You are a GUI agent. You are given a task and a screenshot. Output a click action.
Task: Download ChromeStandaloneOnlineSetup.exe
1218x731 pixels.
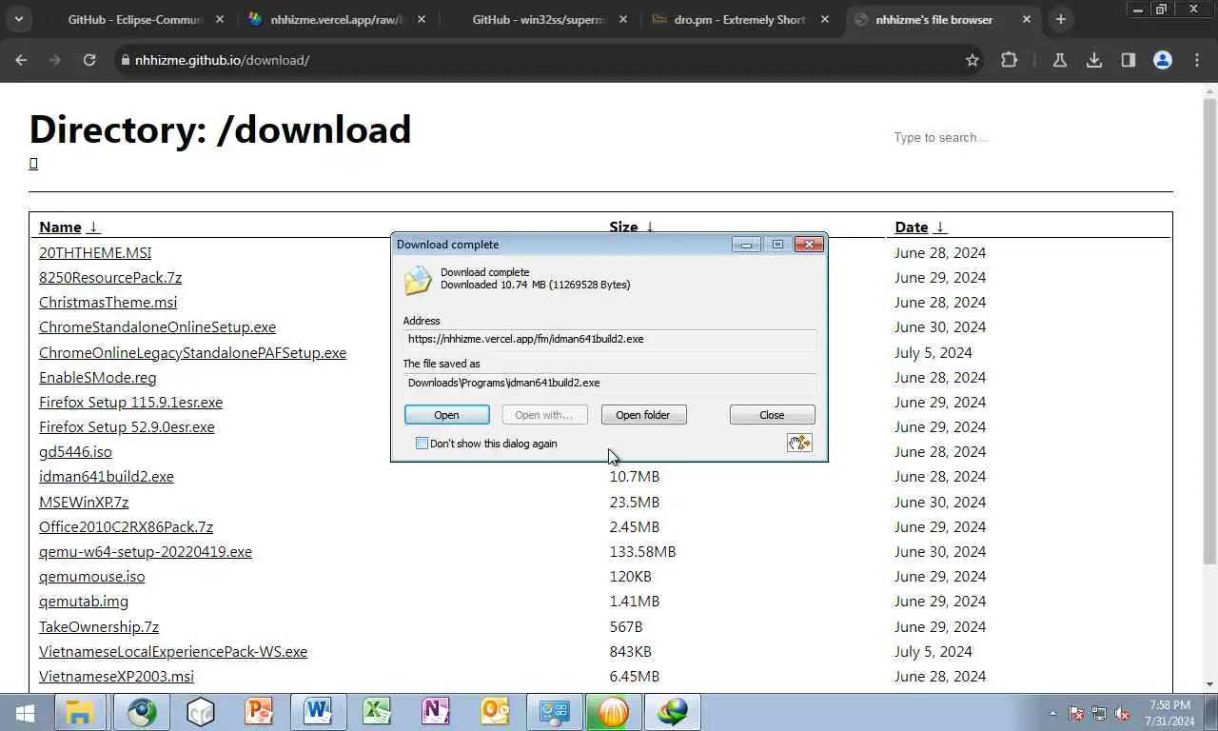click(157, 326)
